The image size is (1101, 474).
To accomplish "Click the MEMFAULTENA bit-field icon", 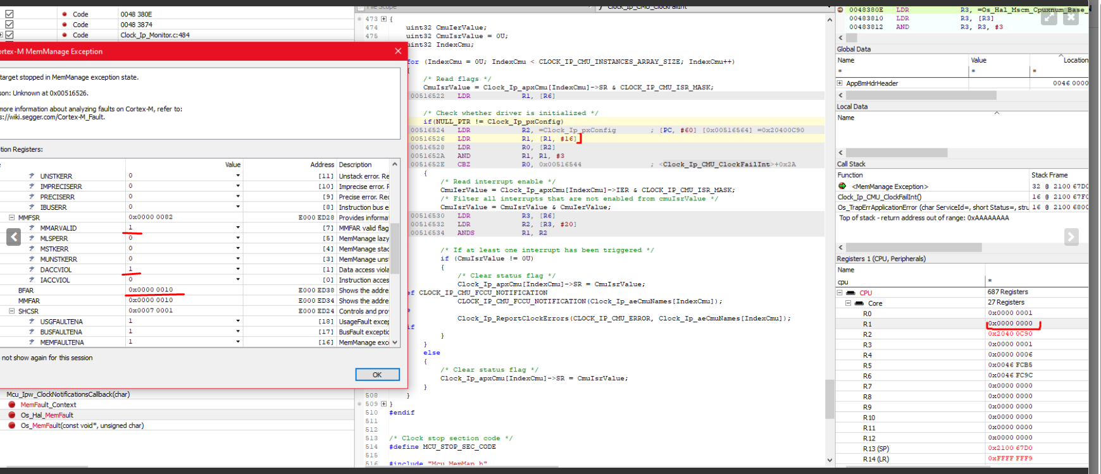I will tap(32, 343).
